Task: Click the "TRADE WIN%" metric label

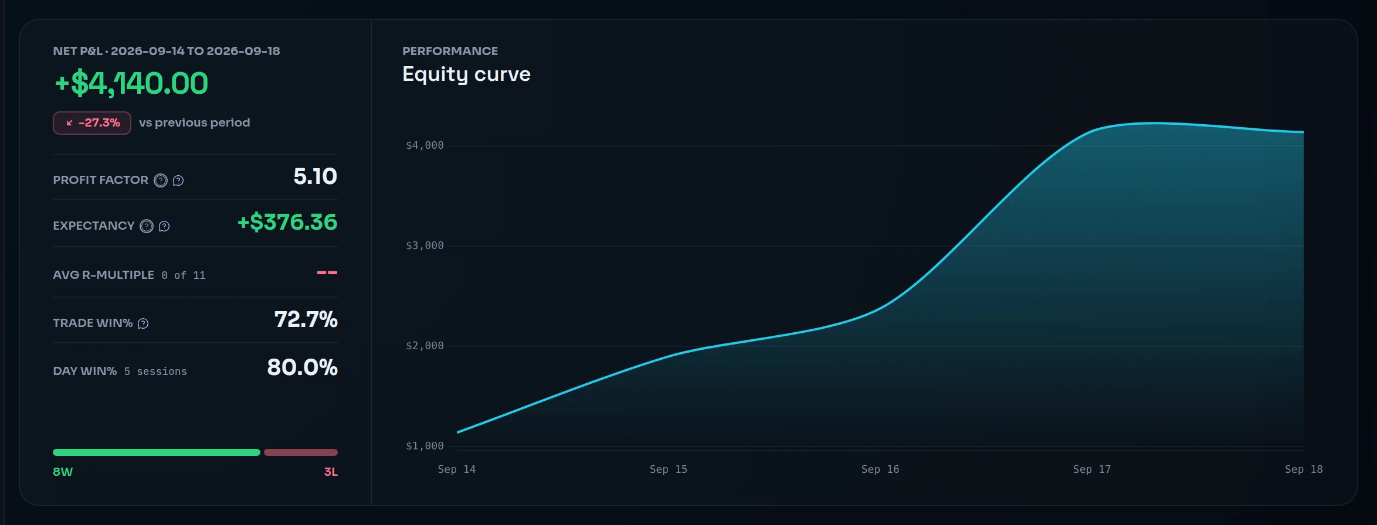Action: pos(93,323)
